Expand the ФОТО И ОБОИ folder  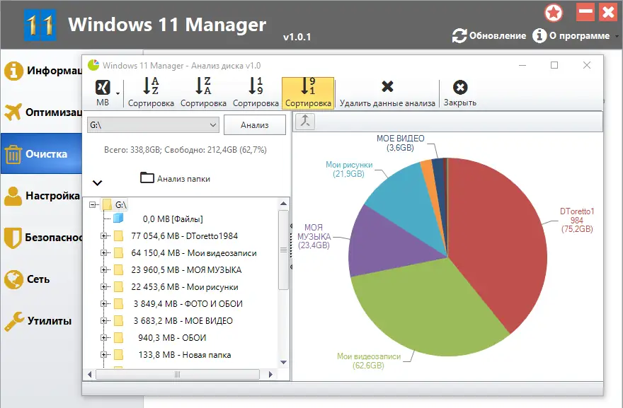tap(103, 304)
